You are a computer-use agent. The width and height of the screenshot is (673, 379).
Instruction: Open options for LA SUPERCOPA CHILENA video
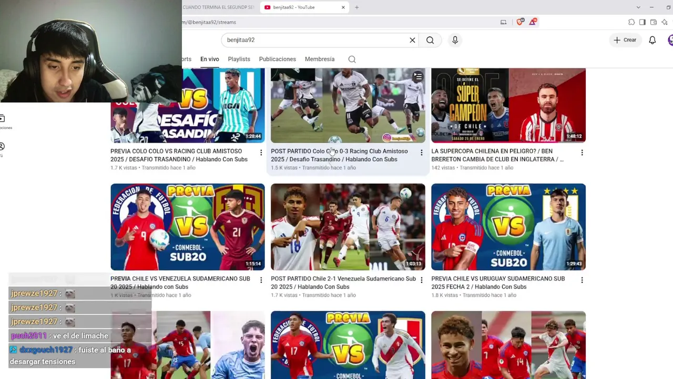pyautogui.click(x=582, y=153)
